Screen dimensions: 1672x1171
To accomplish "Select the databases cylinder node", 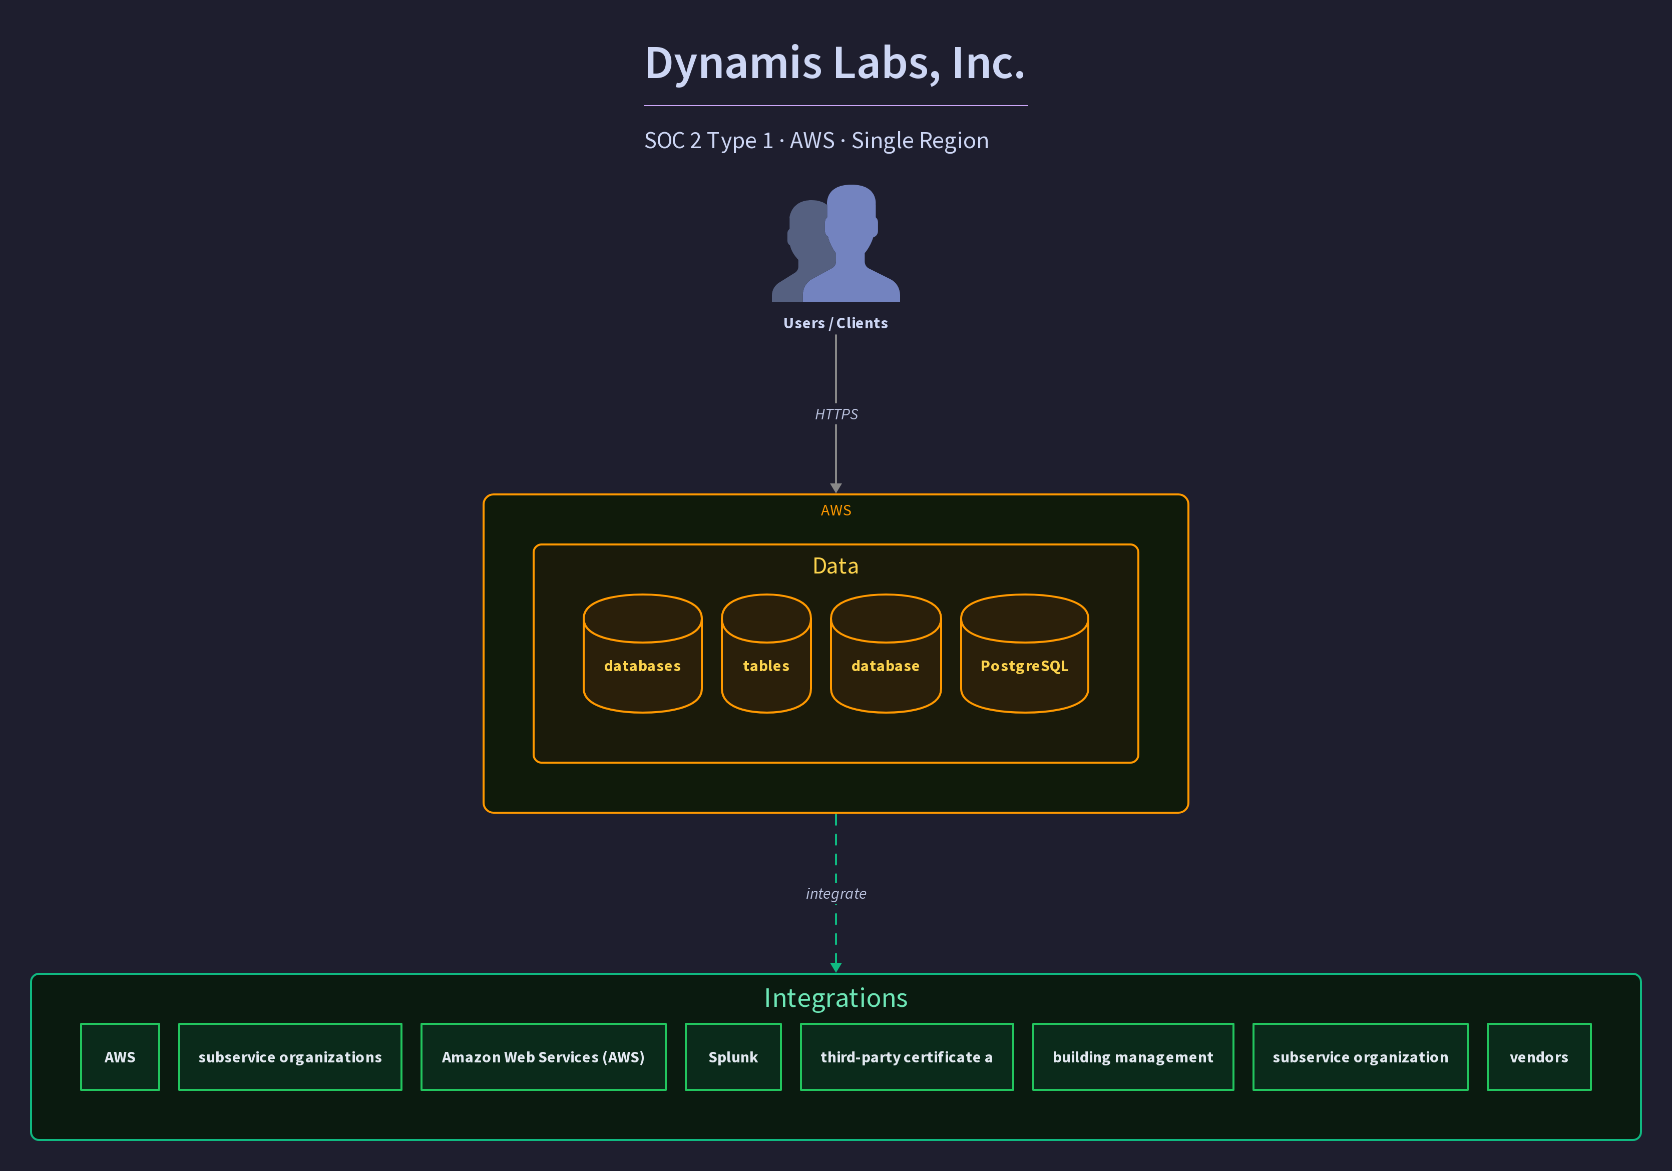I will 642,654.
